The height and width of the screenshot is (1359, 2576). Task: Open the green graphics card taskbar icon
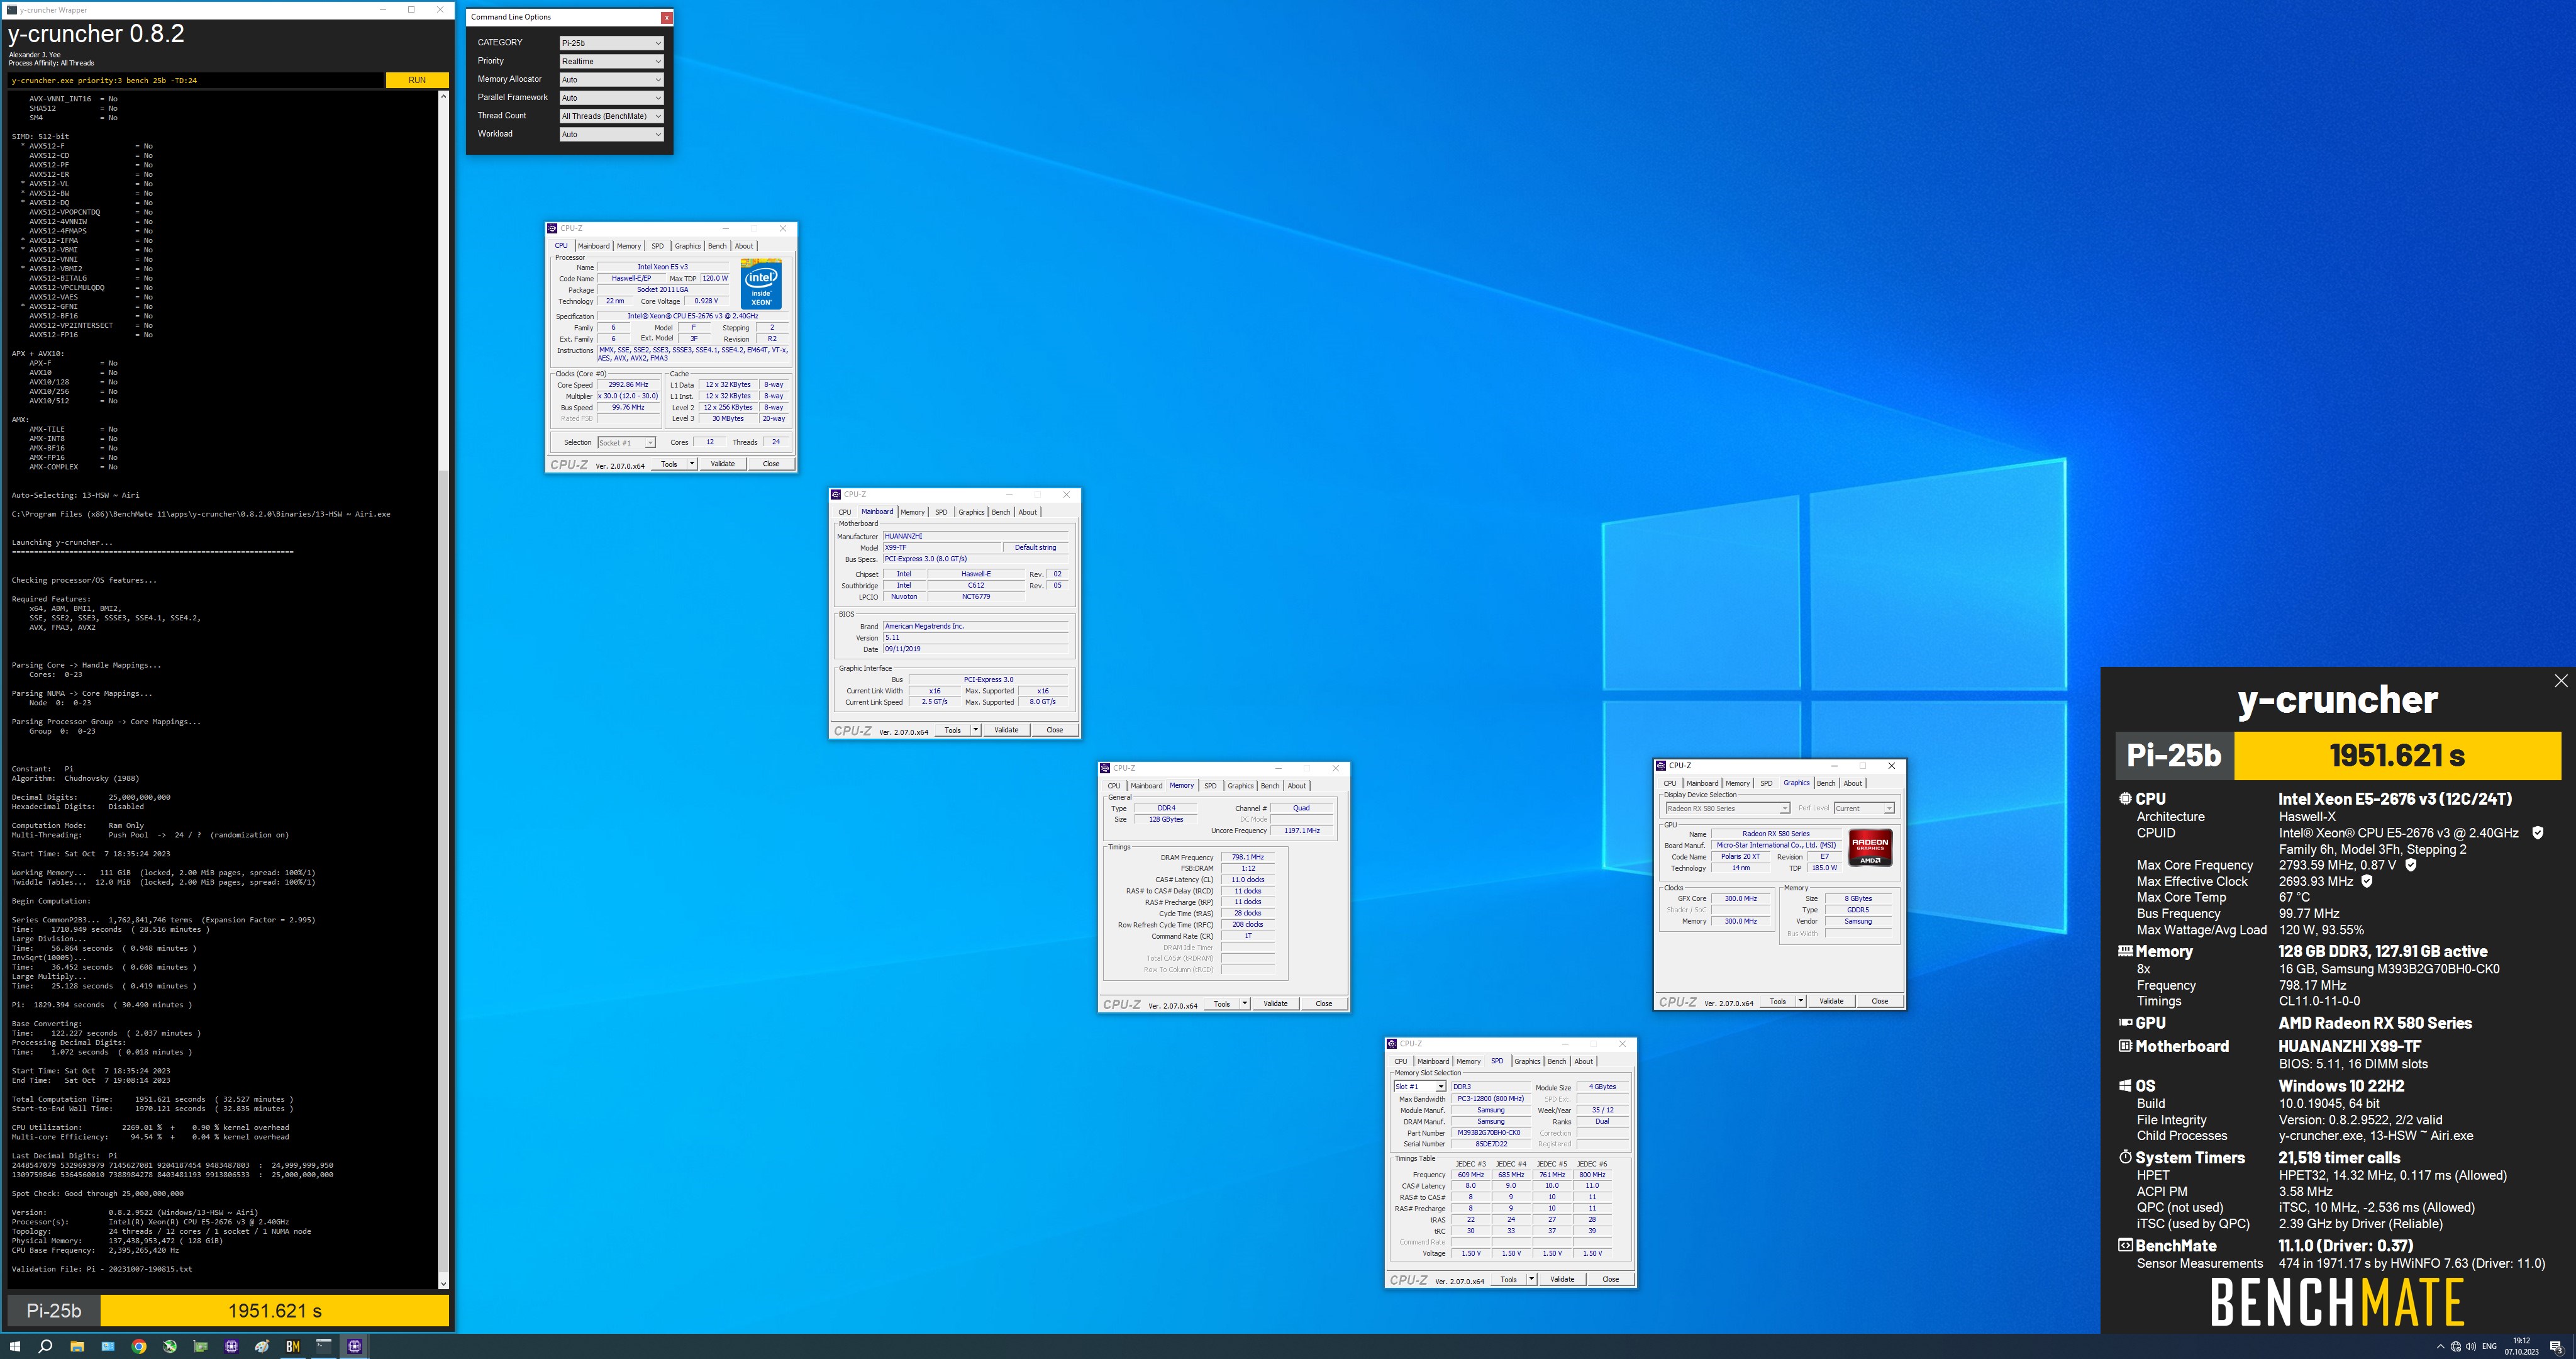pos(200,1346)
